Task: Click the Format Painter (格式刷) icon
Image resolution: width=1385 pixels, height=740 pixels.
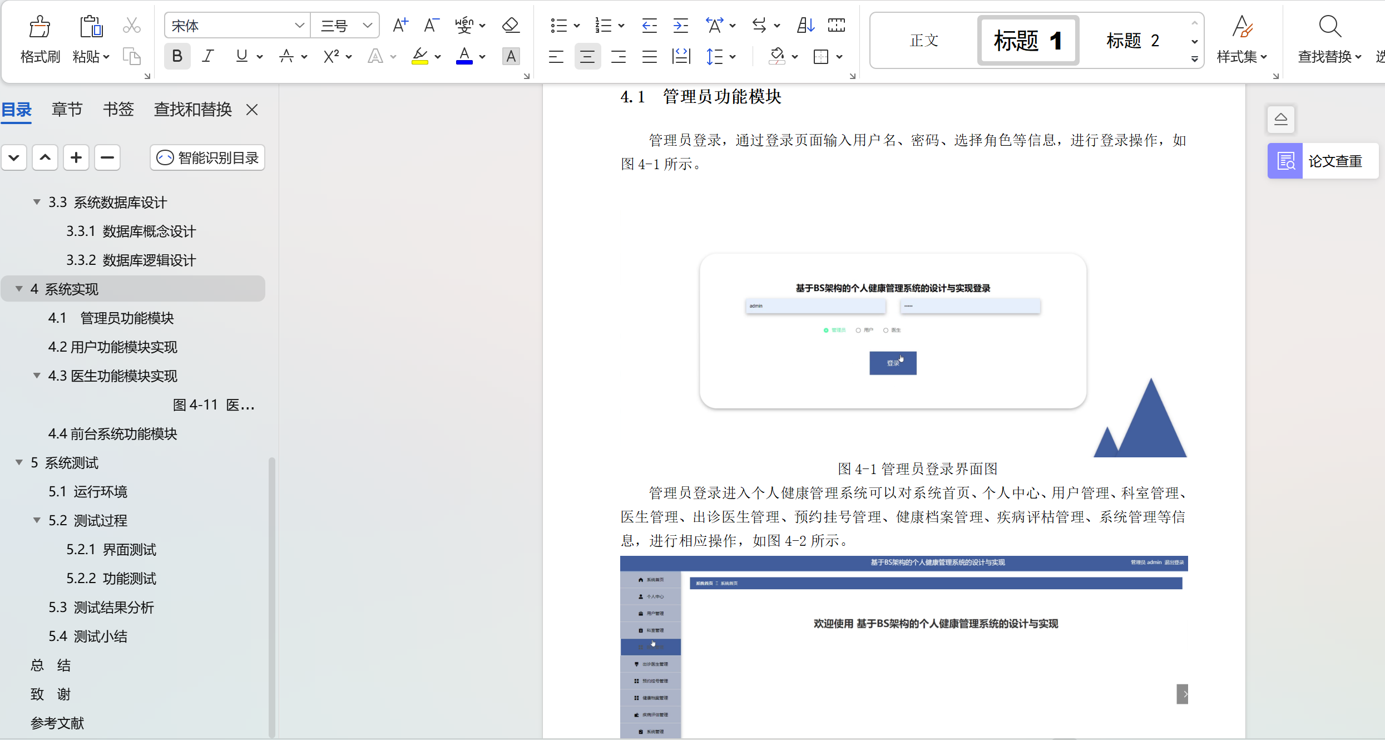Action: [39, 27]
